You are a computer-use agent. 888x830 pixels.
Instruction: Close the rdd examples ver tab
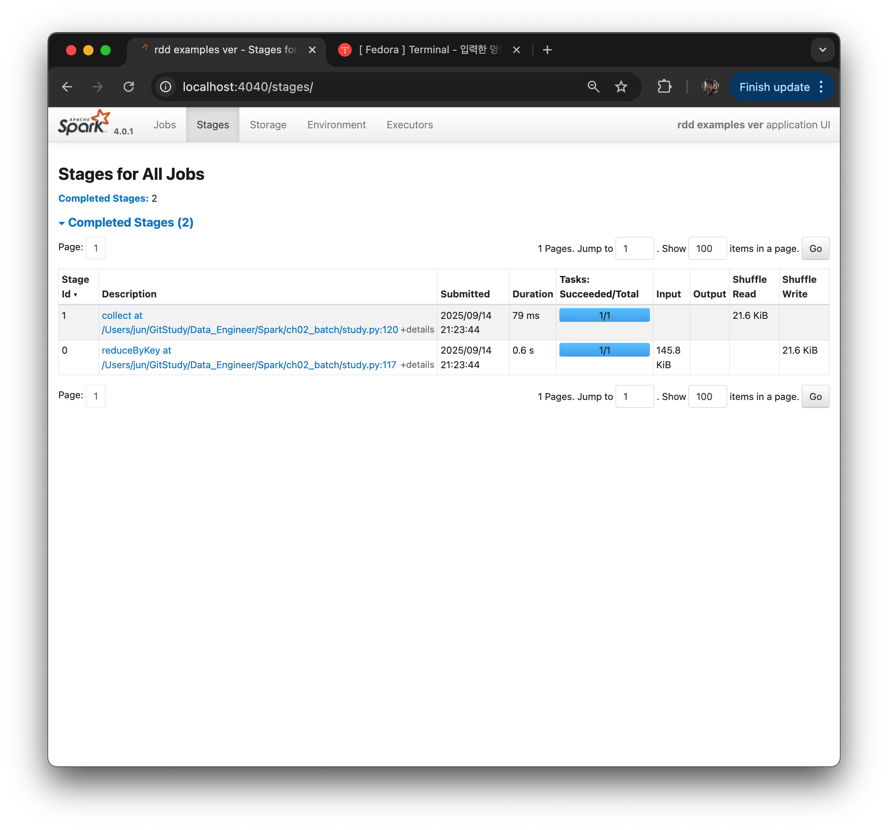pyautogui.click(x=312, y=50)
